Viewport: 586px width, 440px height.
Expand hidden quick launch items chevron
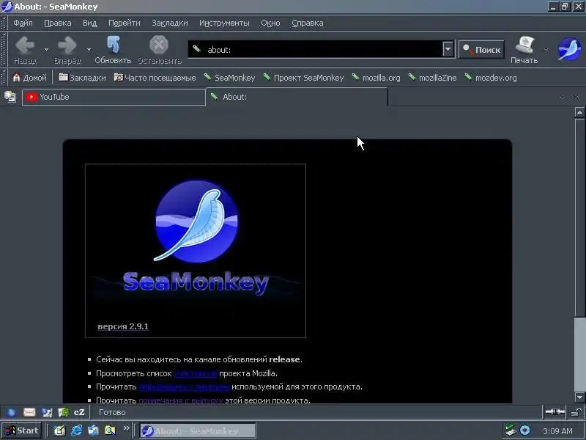point(126,428)
